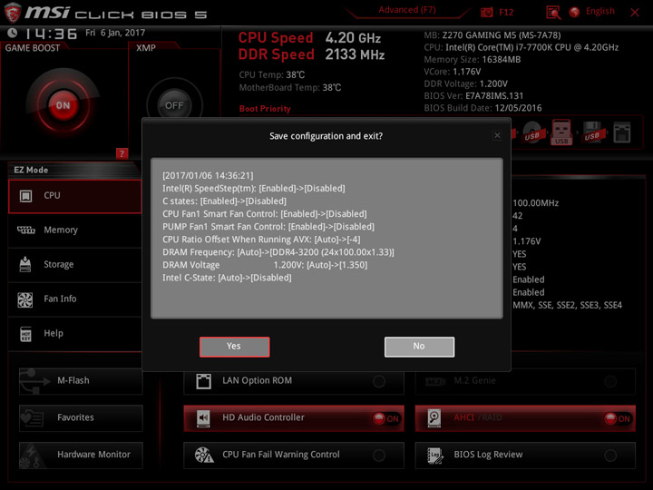The width and height of the screenshot is (653, 490).
Task: Click the CPU fan warning icon
Action: (204, 455)
